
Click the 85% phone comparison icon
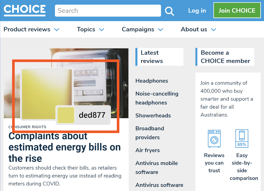pos(242,139)
